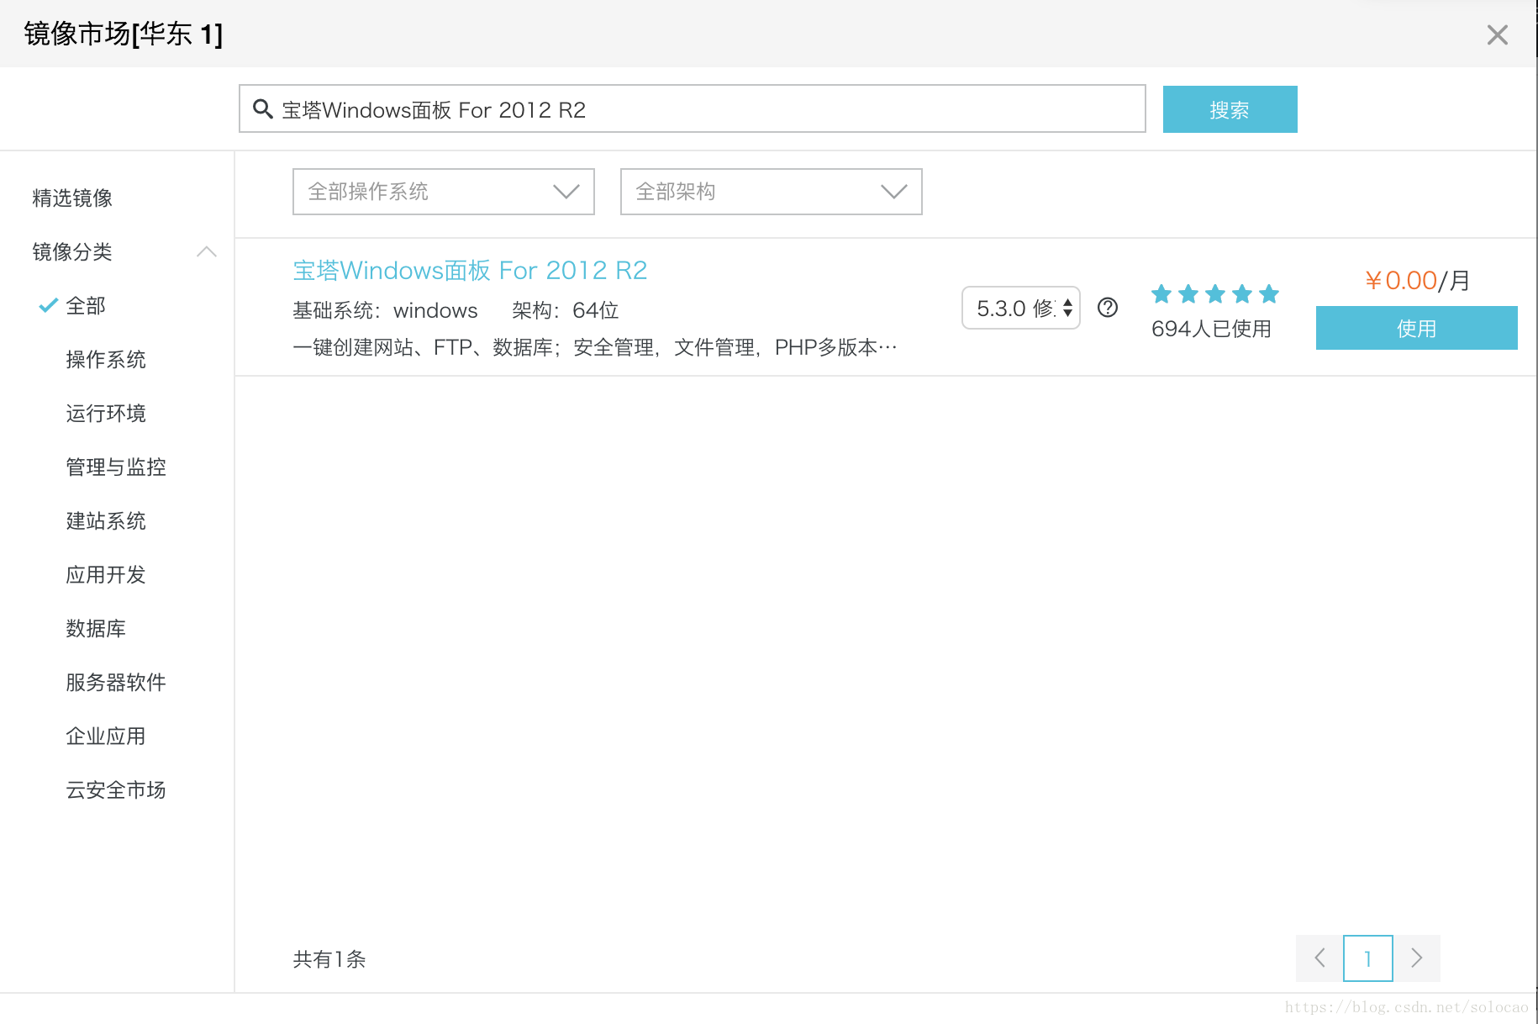The image size is (1538, 1024).
Task: Select the 企业应用 category
Action: 106,736
